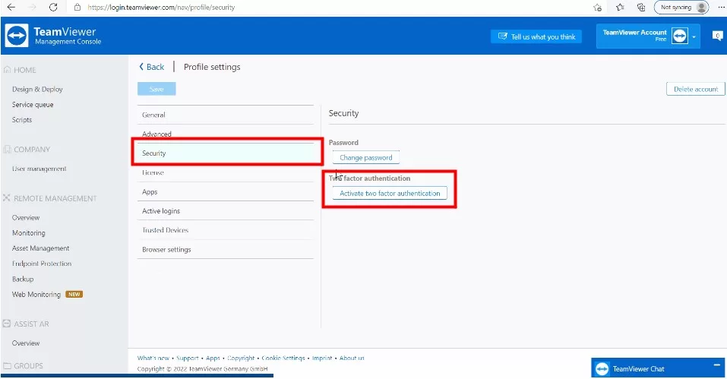Click the Not syncing profile button

[x=681, y=7]
